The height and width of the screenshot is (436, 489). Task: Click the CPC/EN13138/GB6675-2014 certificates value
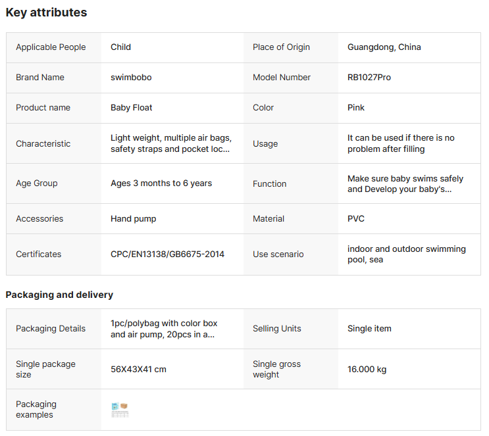(167, 254)
